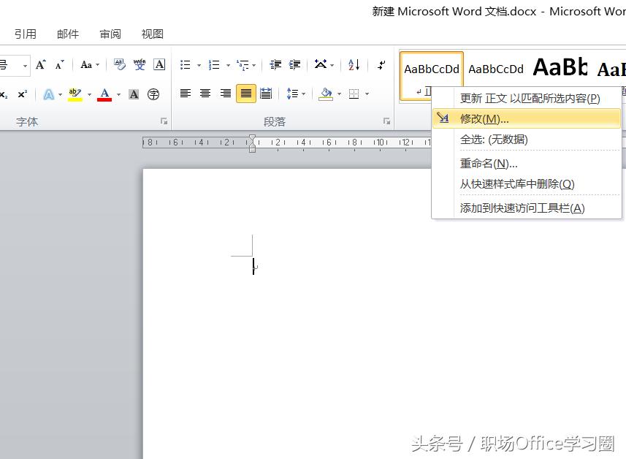Open the line spacing dropdown

coord(303,94)
